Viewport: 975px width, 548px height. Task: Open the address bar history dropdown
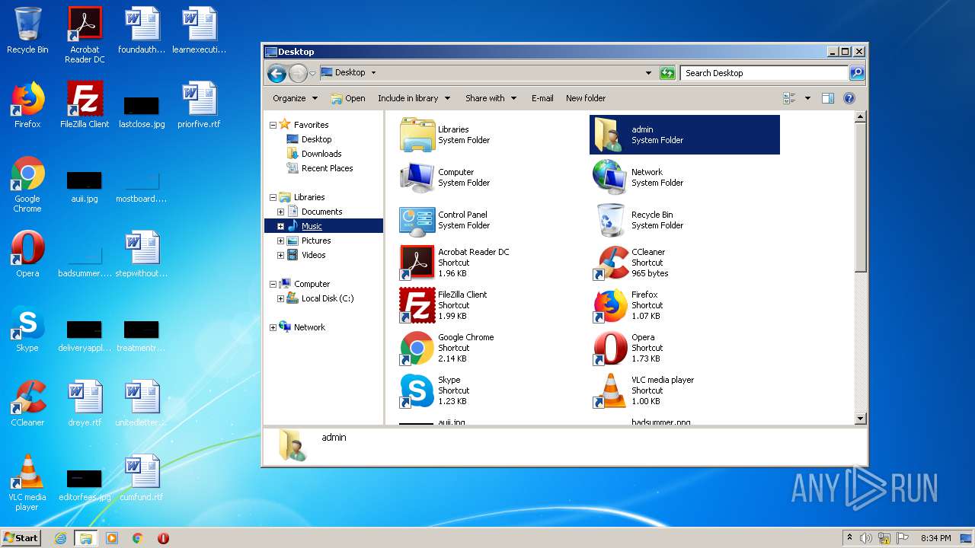tap(648, 73)
